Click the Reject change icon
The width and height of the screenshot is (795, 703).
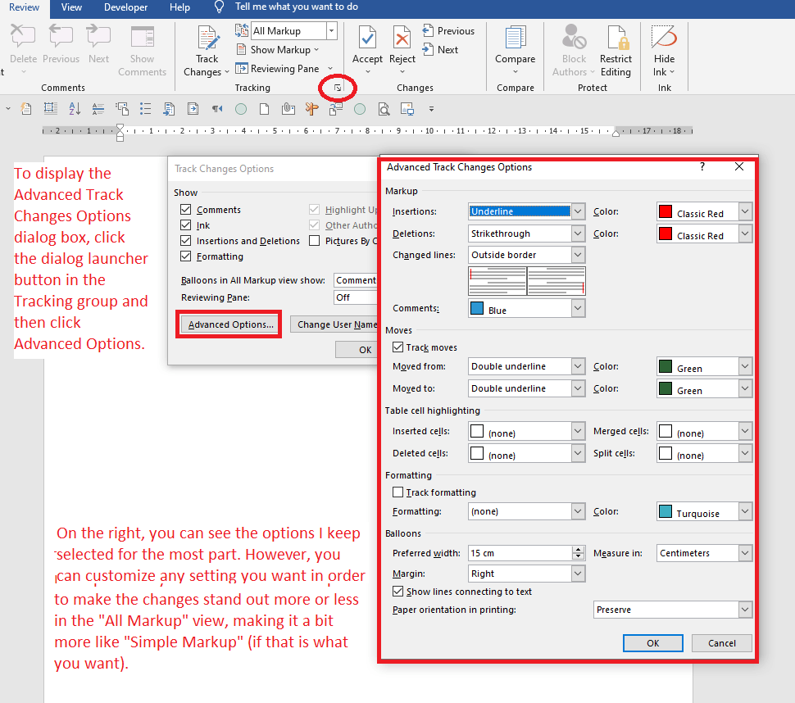[402, 38]
